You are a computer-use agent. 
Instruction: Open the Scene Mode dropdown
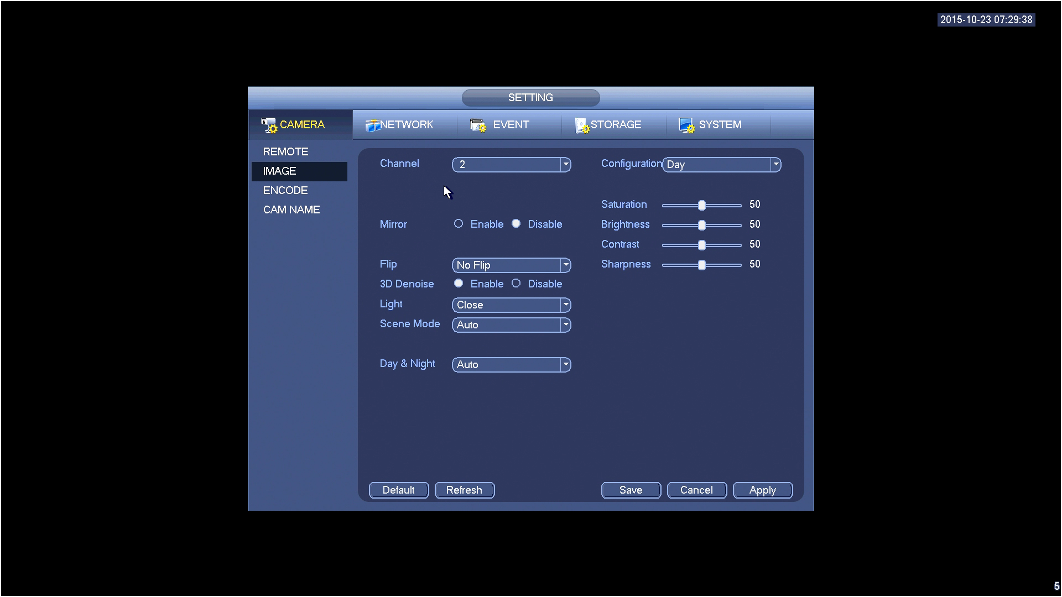click(565, 324)
